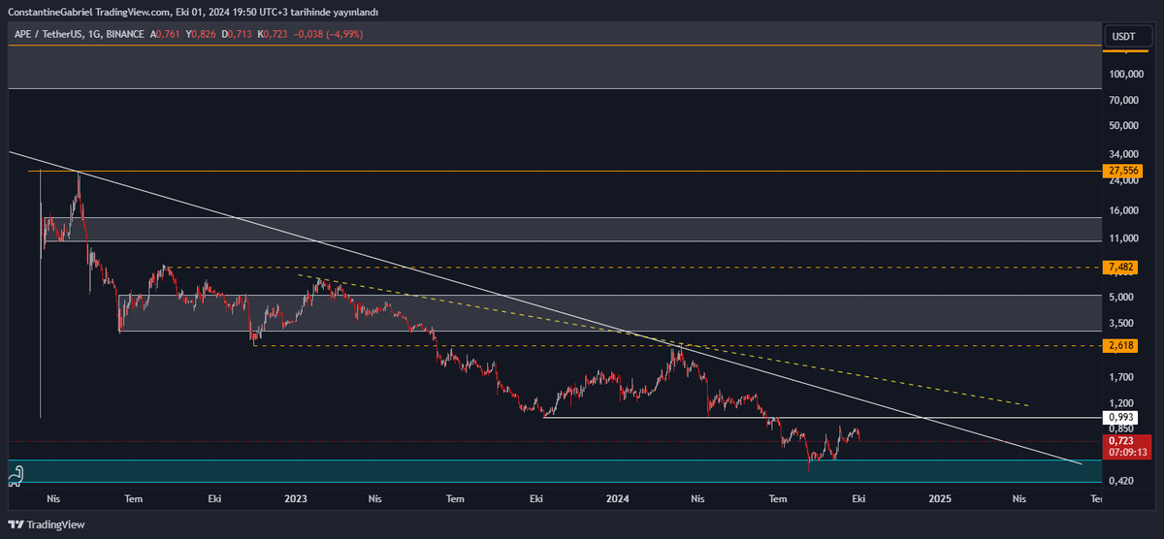Click the 2023 label on time axis
Image resolution: width=1164 pixels, height=539 pixels.
[x=296, y=498]
